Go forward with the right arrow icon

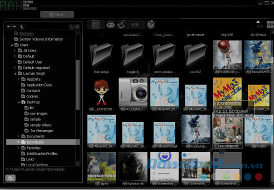coord(14,26)
